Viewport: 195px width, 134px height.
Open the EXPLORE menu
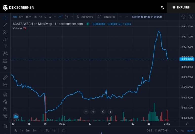coord(181,7)
